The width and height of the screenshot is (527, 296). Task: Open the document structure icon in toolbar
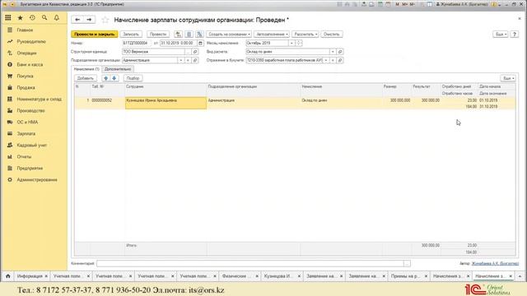[x=189, y=35]
